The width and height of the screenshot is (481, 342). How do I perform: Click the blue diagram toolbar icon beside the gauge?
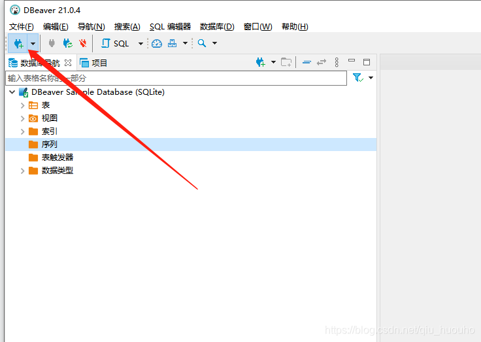172,43
